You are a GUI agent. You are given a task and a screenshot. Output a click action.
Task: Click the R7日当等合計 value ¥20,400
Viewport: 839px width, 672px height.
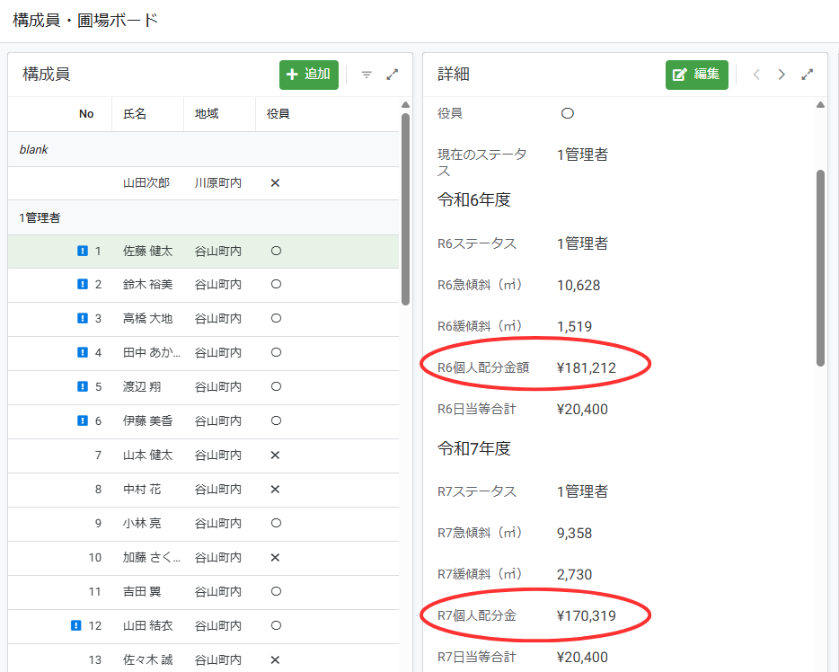[x=582, y=657]
